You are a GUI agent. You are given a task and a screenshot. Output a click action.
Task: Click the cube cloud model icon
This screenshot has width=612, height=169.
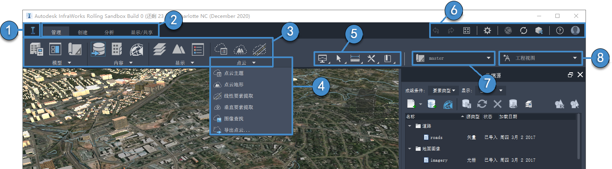tap(539, 31)
